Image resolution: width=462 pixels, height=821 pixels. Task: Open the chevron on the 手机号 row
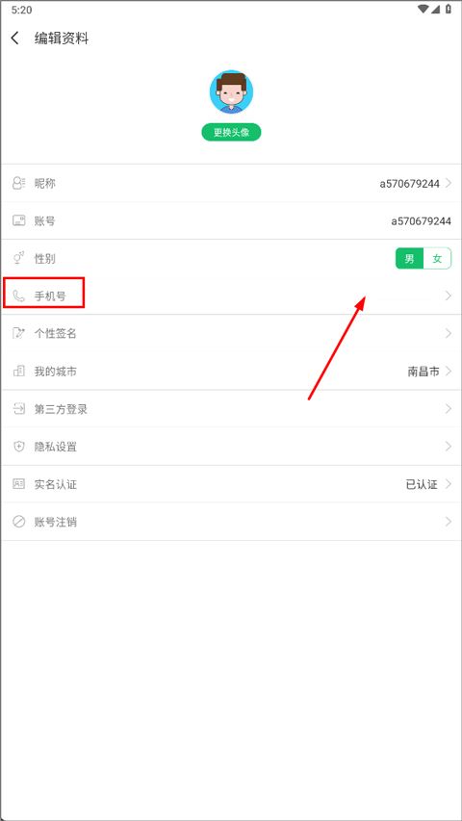pos(449,295)
